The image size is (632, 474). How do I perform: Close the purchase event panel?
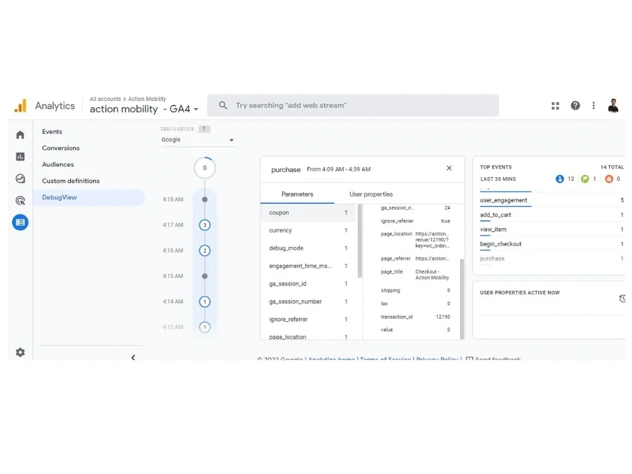pyautogui.click(x=449, y=168)
